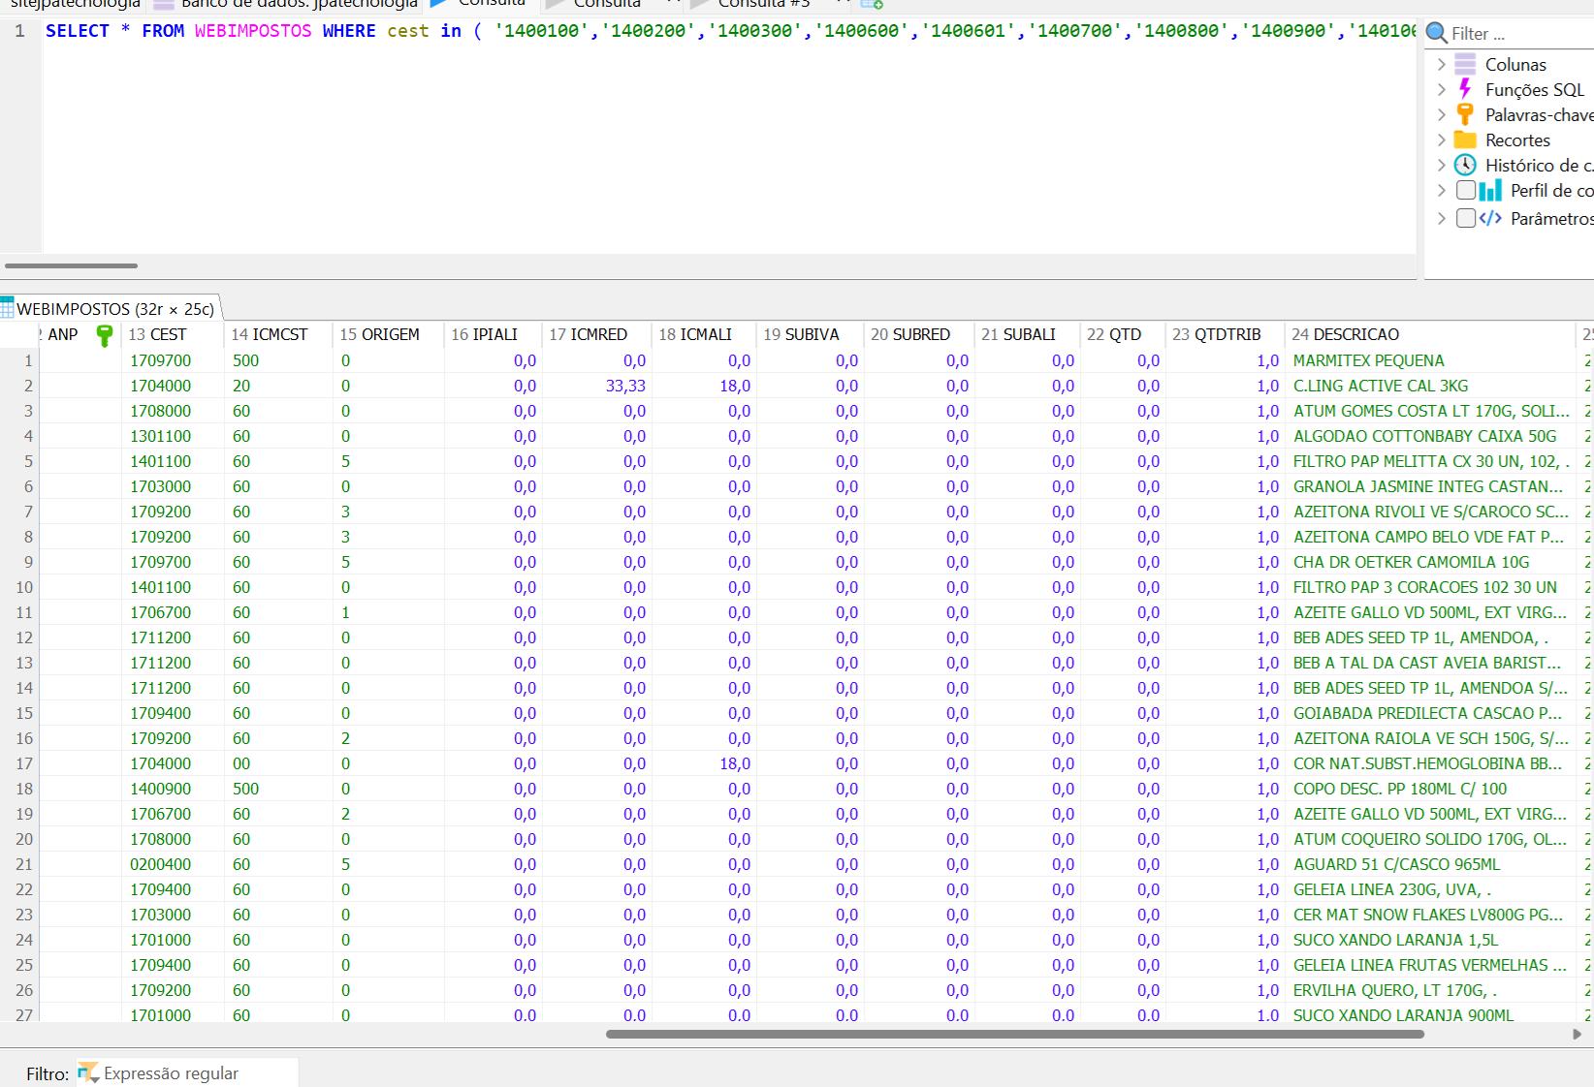This screenshot has height=1087, width=1594.
Task: Expand the Colunas tree node
Action: pos(1442,65)
